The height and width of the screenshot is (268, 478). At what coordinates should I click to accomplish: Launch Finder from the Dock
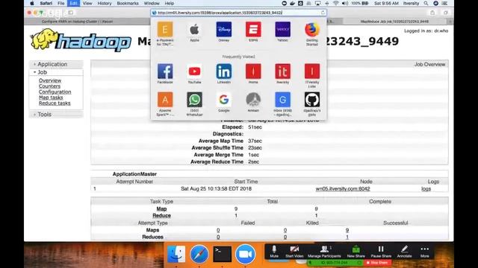(176, 254)
